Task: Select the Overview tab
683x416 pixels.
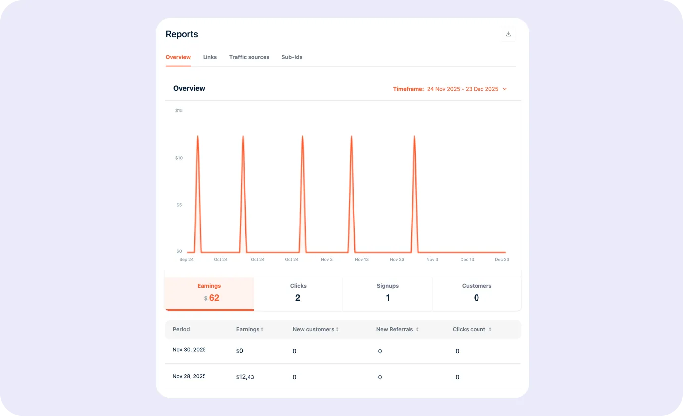Action: tap(178, 57)
